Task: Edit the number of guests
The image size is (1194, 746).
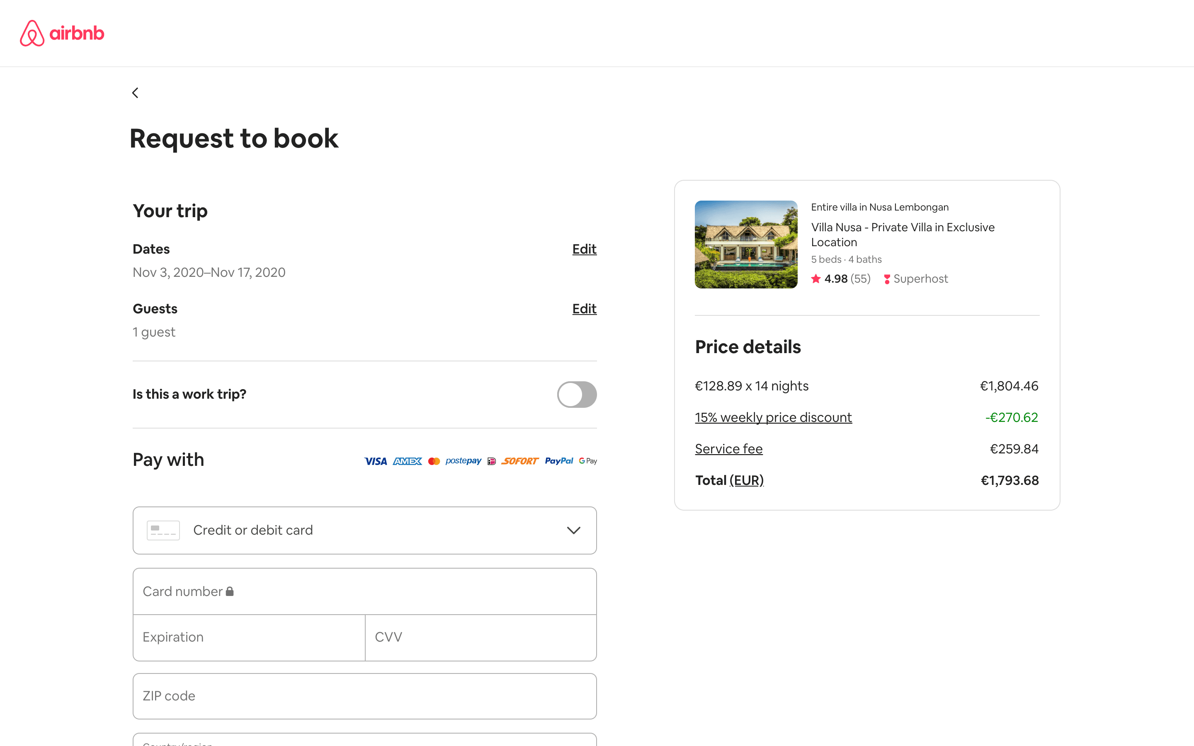Action: click(584, 309)
